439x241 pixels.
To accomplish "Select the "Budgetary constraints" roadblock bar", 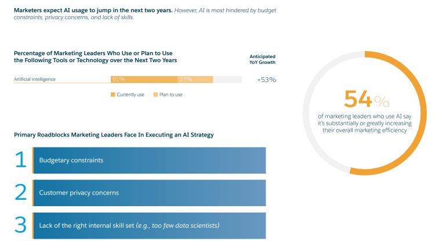I will [x=149, y=160].
